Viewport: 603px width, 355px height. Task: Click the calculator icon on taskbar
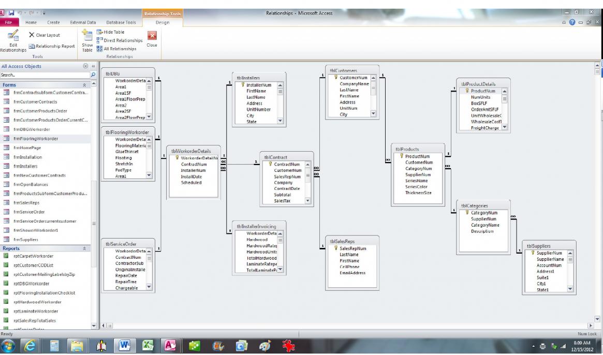coord(54,346)
